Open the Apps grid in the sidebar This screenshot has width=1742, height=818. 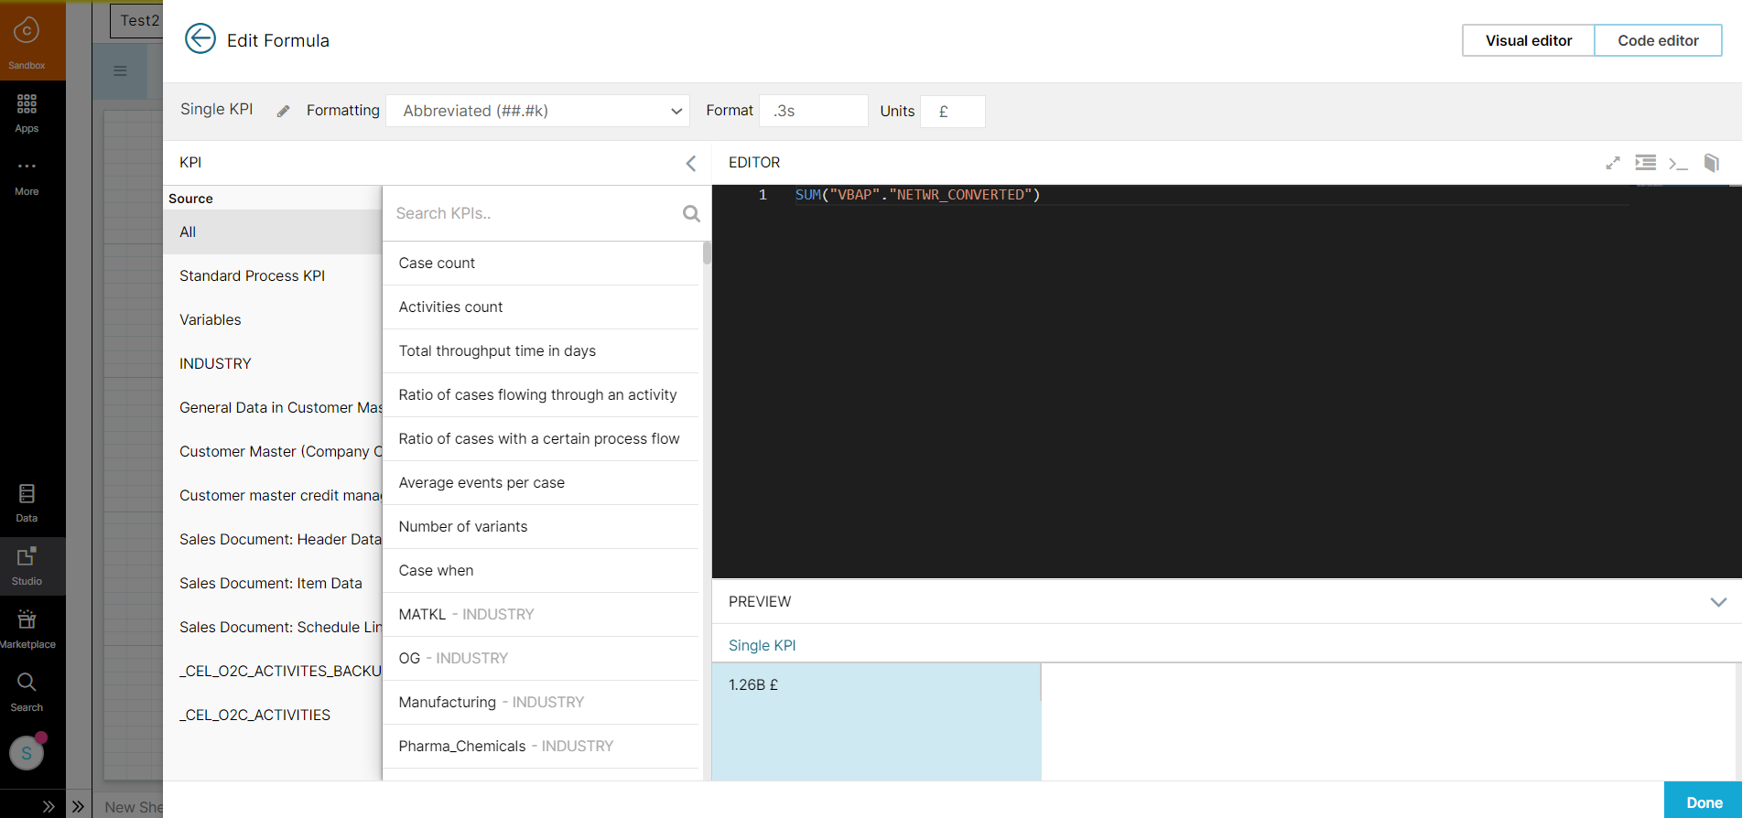coord(27,113)
